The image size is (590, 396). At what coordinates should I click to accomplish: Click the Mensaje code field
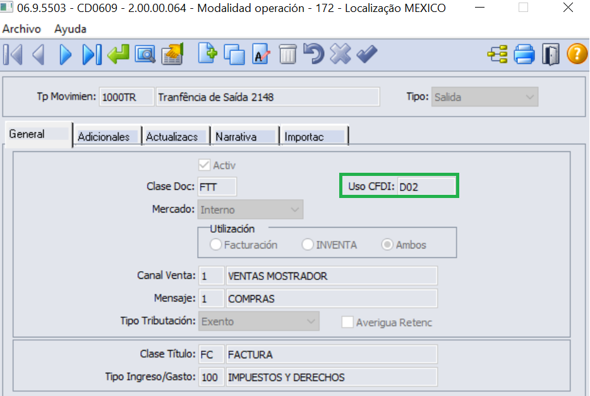(212, 298)
